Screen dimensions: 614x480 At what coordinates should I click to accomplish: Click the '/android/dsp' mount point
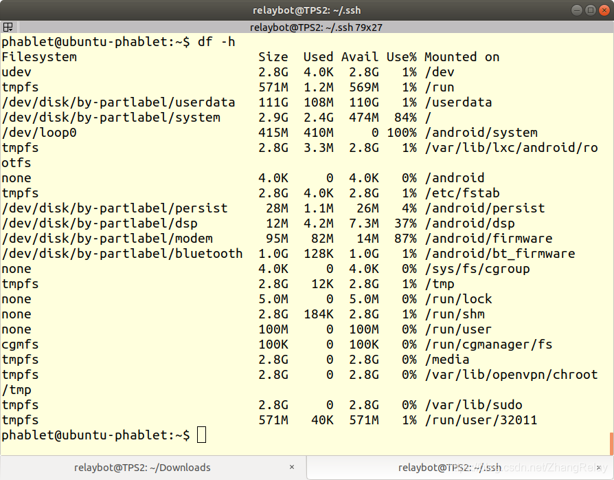tap(470, 223)
